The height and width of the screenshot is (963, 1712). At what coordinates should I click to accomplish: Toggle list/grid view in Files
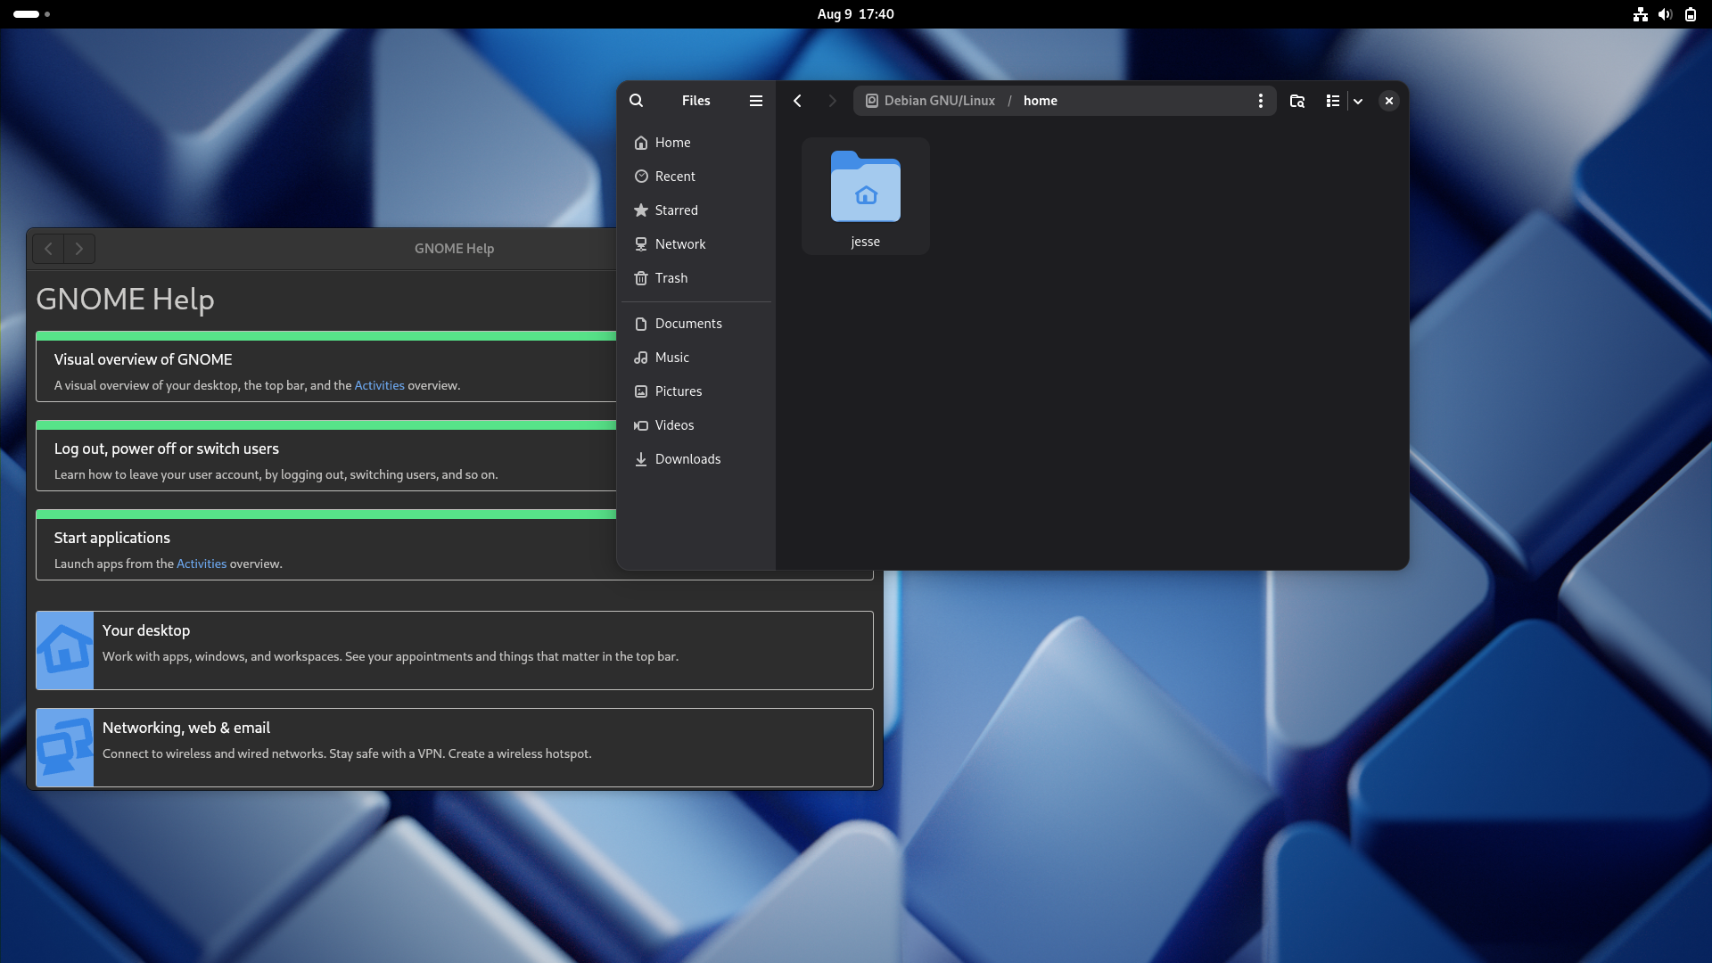pyautogui.click(x=1332, y=101)
